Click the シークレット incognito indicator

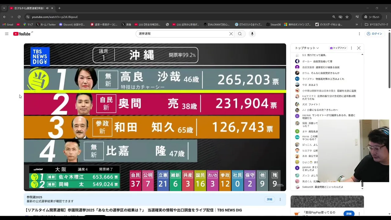tap(372, 17)
